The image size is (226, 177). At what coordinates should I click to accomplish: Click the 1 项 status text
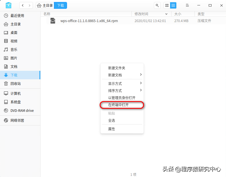coord(133,174)
